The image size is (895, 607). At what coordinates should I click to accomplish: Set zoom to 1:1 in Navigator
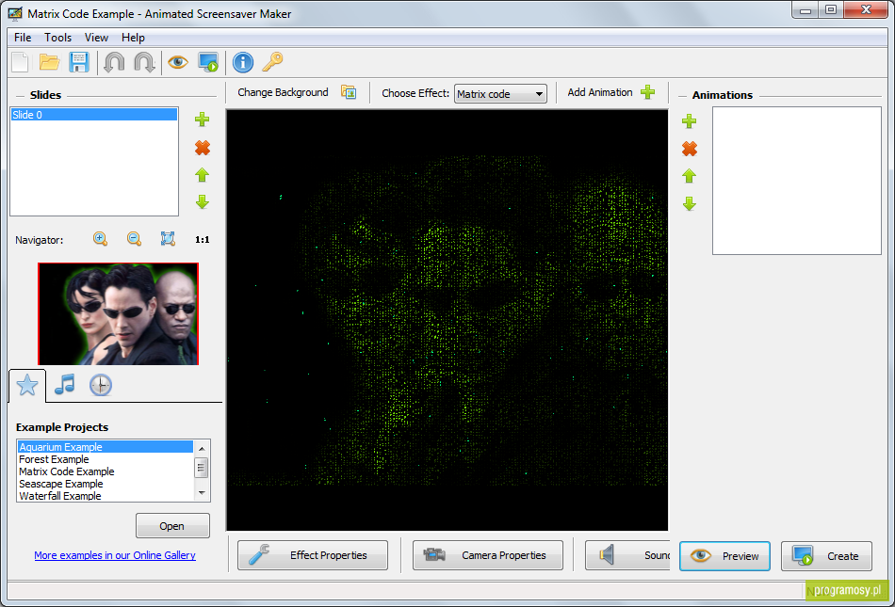202,239
